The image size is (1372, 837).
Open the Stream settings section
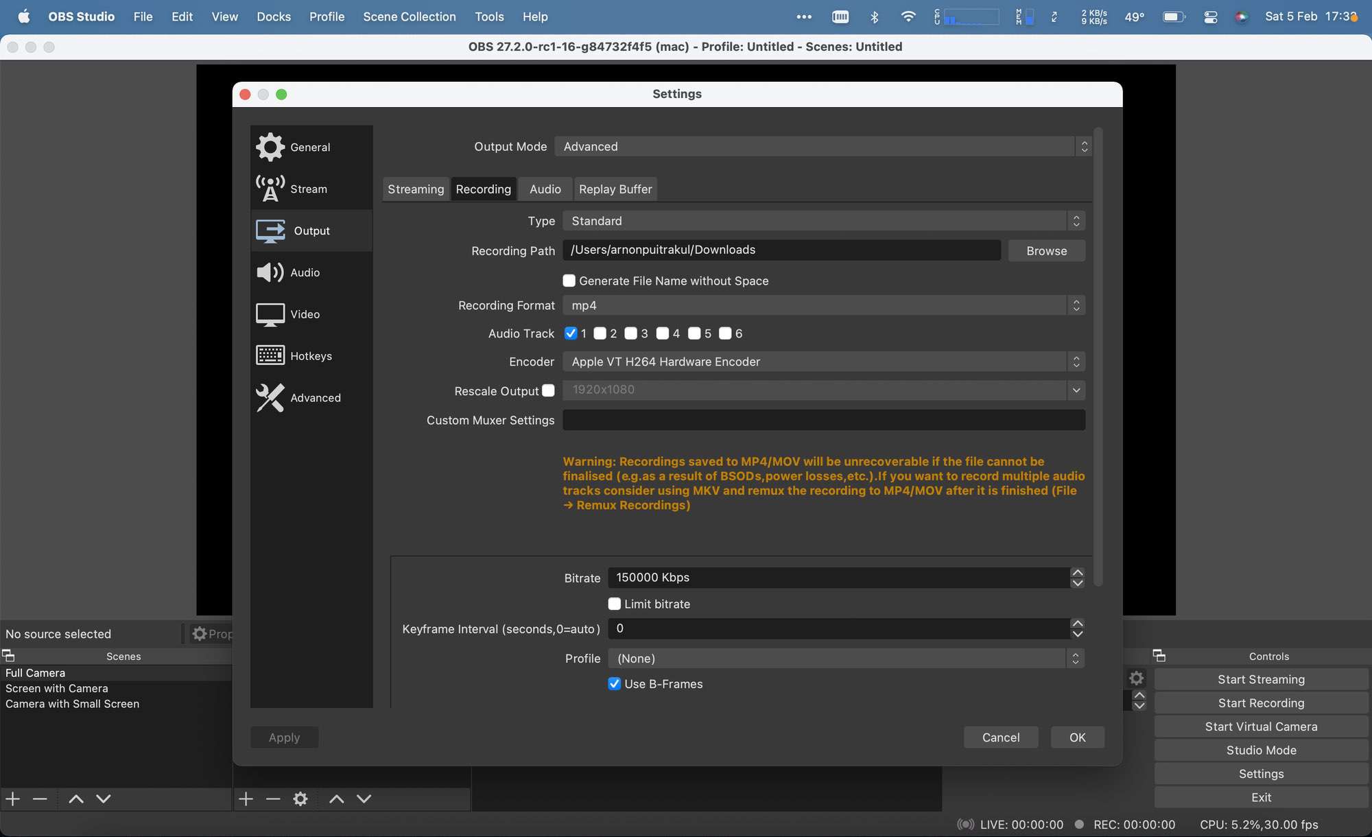pos(311,189)
